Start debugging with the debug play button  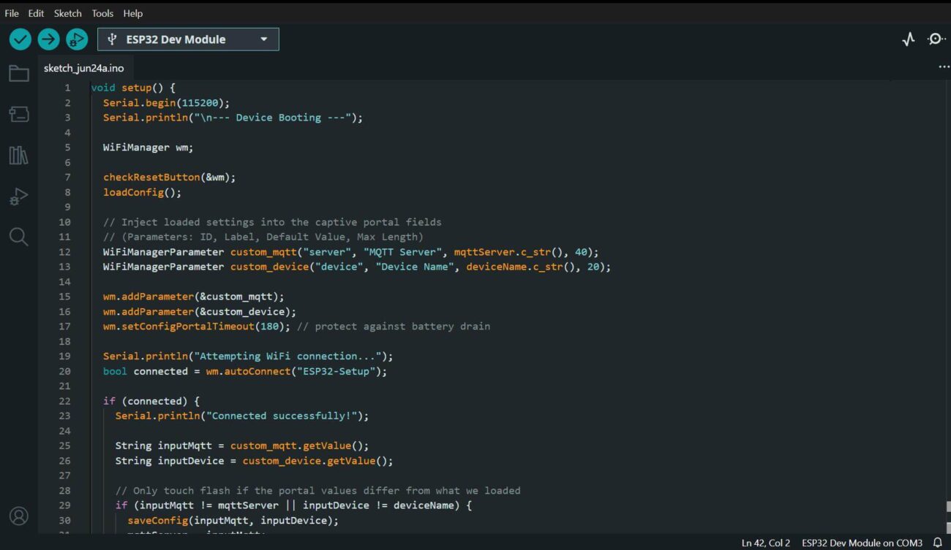pos(77,39)
